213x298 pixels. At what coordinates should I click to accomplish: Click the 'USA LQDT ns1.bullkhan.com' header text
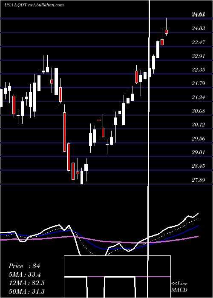34,5
